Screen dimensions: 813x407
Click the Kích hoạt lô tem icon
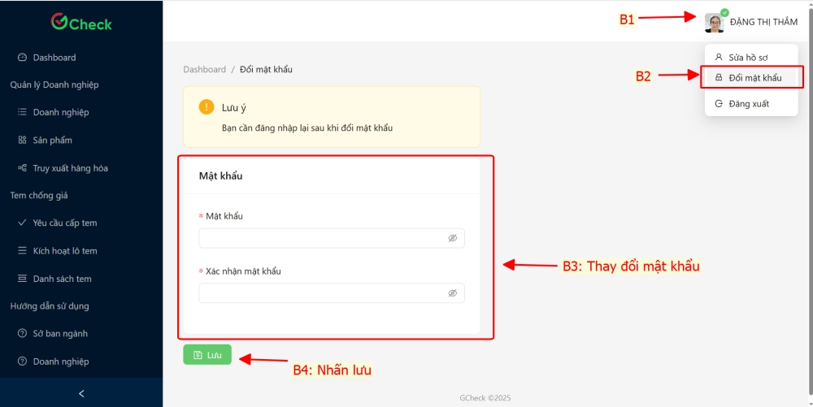[x=22, y=251]
